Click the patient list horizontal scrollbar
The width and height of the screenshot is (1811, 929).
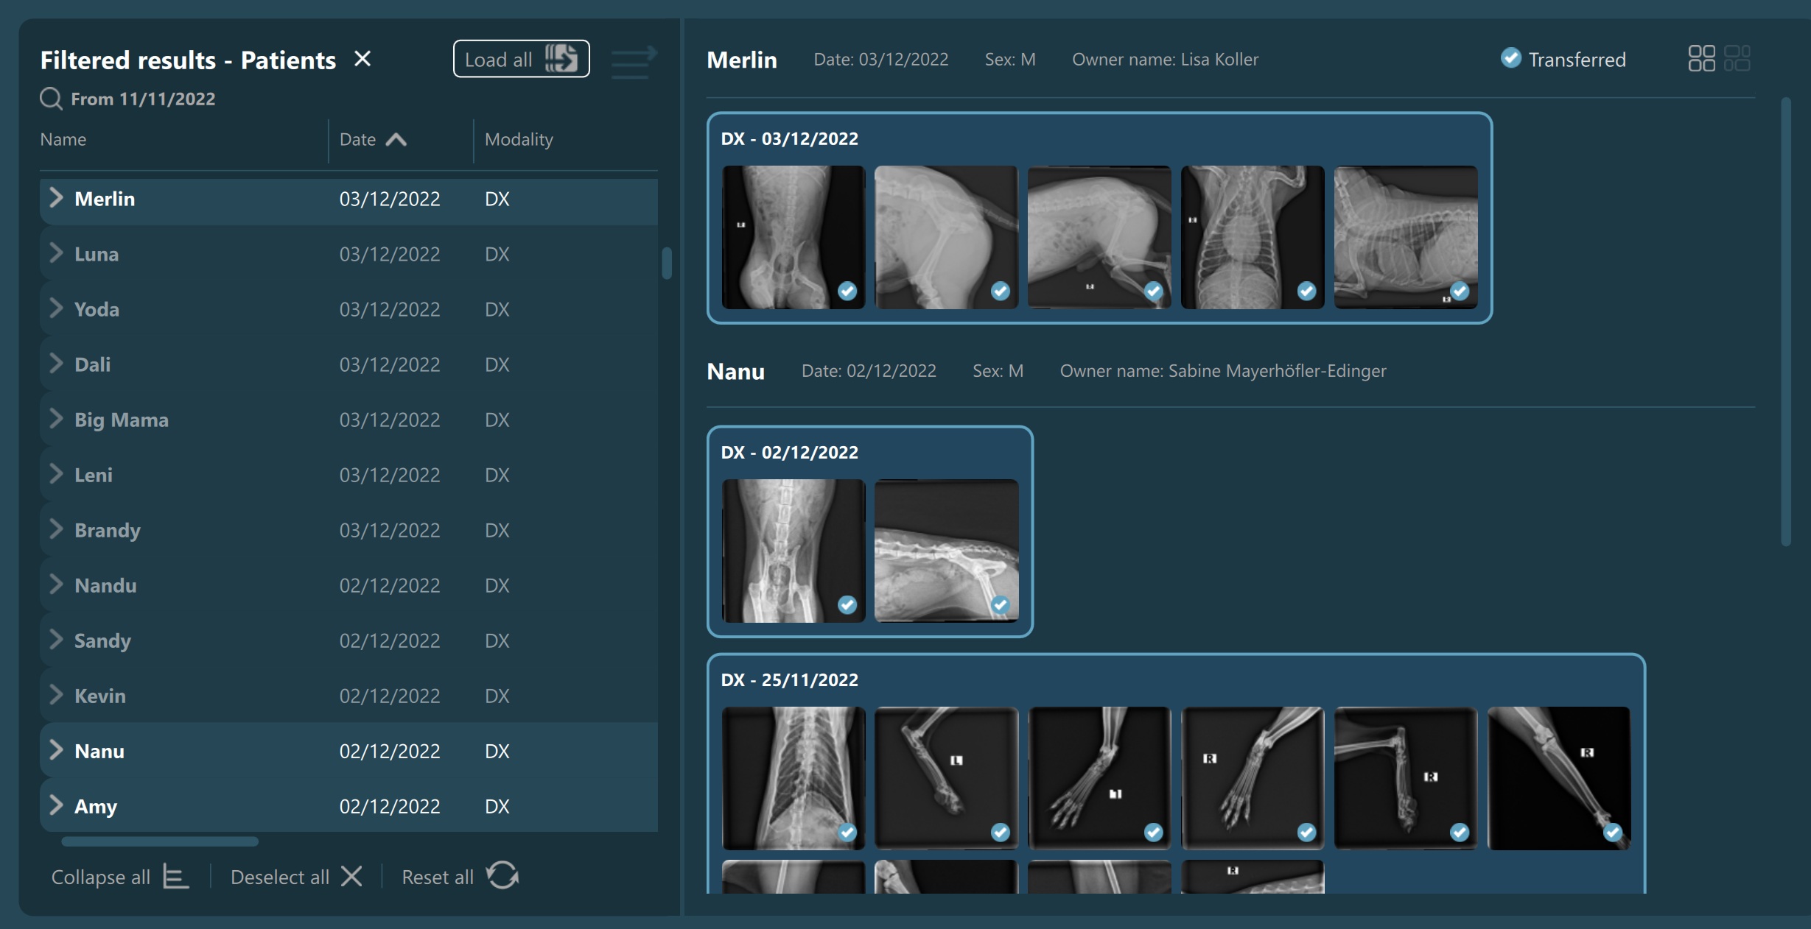(x=160, y=841)
